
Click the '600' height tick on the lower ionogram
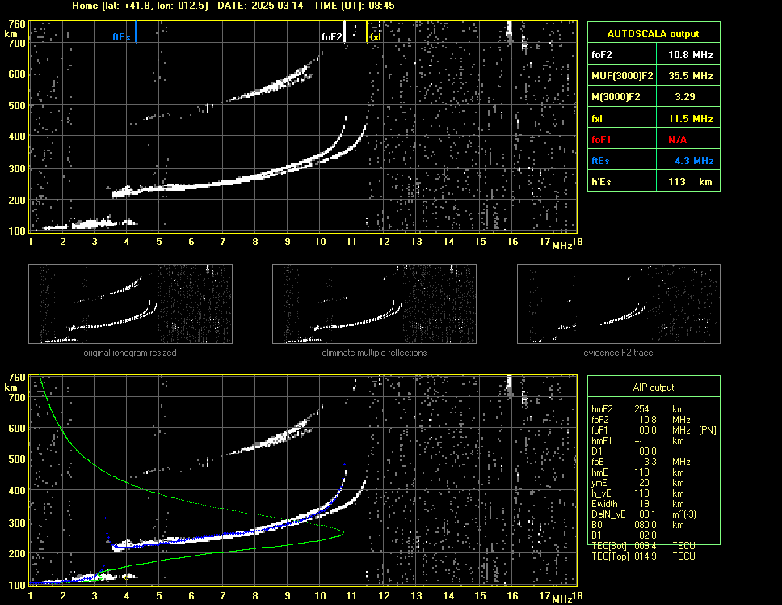16,429
